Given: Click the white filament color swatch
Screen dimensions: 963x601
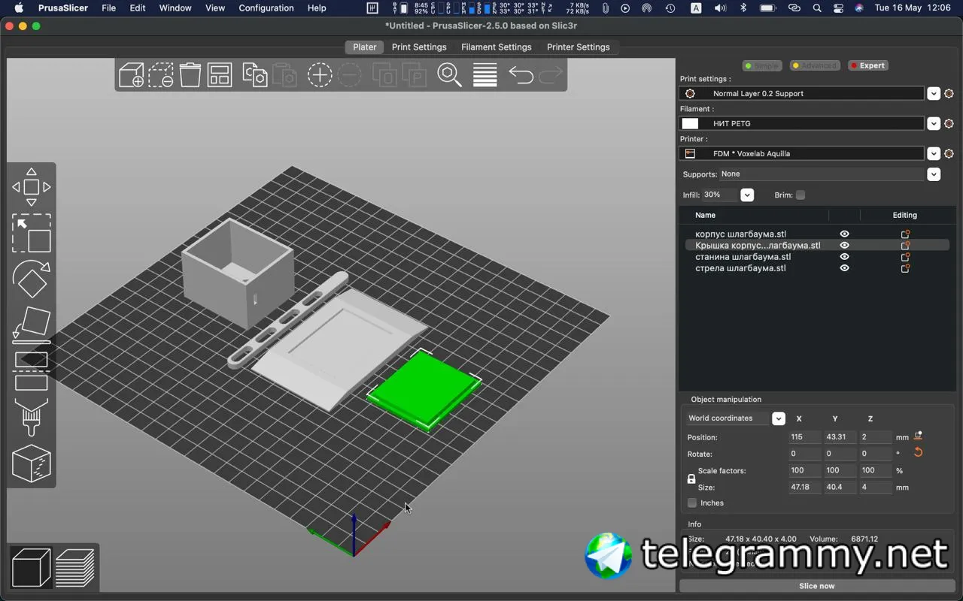Looking at the screenshot, I should coord(690,124).
